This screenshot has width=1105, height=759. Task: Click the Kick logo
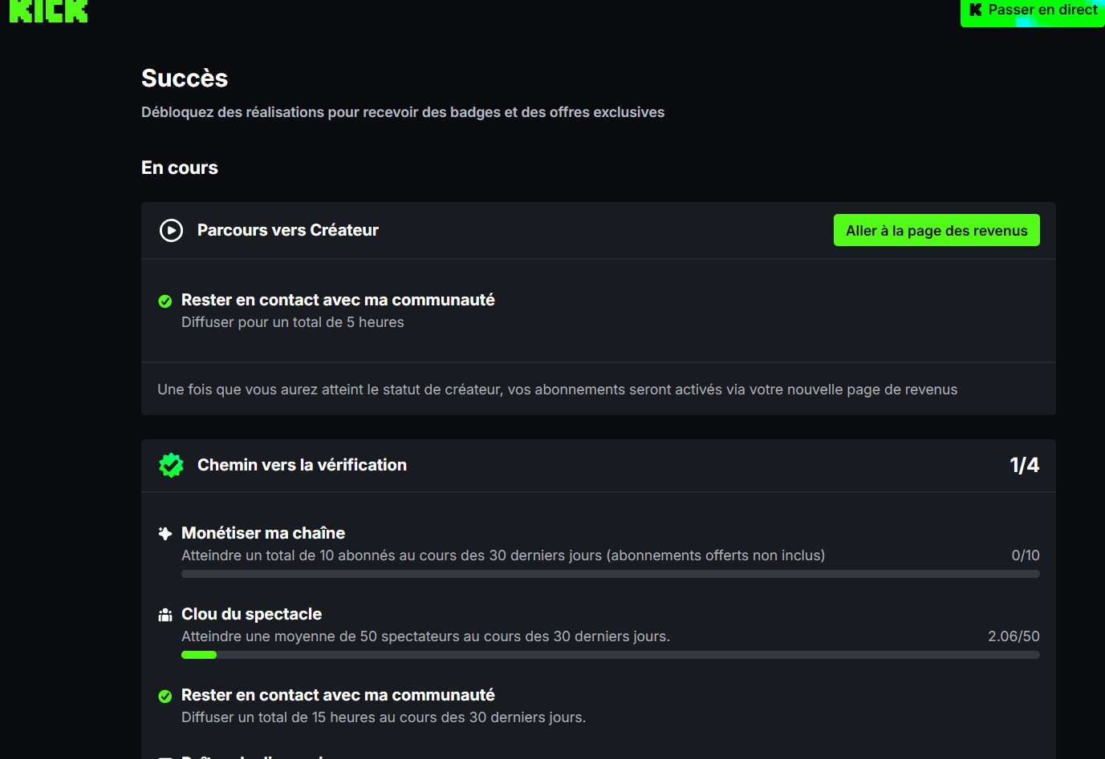pyautogui.click(x=48, y=10)
